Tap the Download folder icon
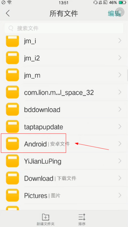 (12, 178)
